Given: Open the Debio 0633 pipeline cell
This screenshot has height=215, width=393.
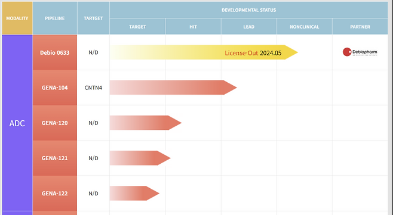Looking at the screenshot, I should click(x=55, y=52).
